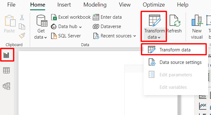Switch to Table view in sidebar
The height and width of the screenshot is (115, 211).
tap(7, 70)
